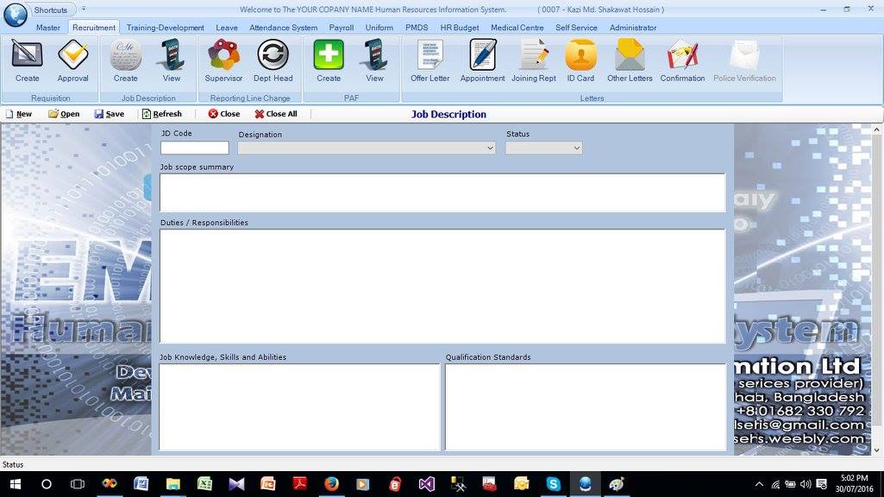The image size is (884, 497).
Task: Open the Appointment letter icon
Action: point(483,61)
